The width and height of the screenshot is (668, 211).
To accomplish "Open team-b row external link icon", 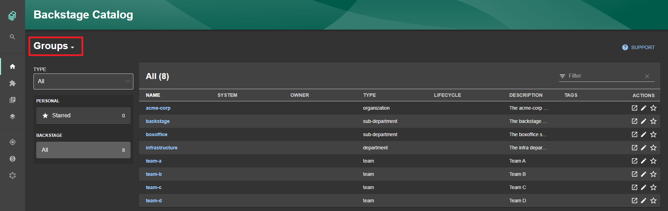I will 635,174.
